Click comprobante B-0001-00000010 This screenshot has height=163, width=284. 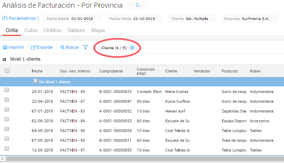(116, 92)
